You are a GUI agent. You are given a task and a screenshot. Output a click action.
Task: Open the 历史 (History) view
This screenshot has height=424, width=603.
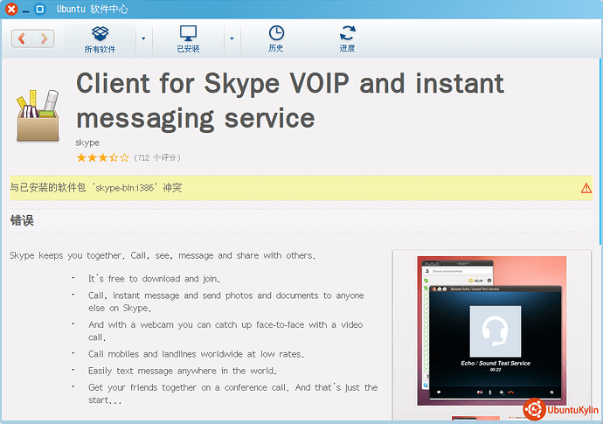point(276,39)
